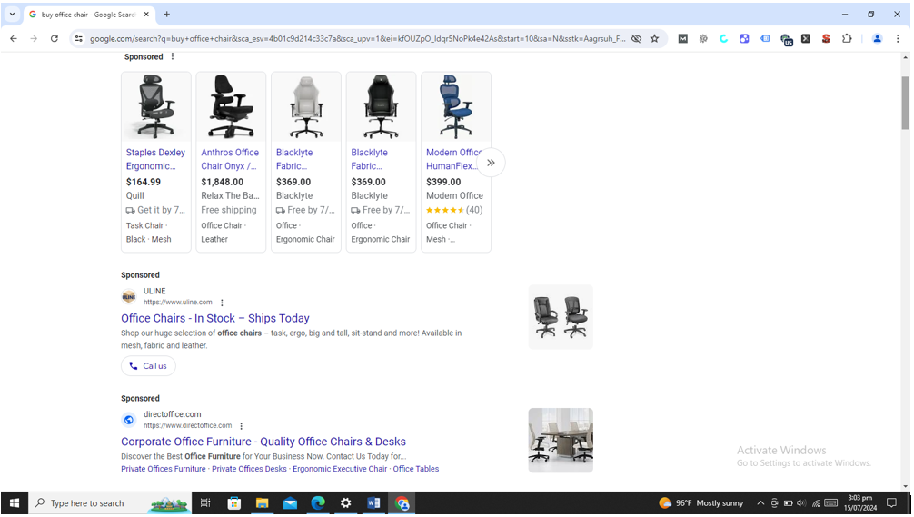The width and height of the screenshot is (914, 517).
Task: Open File Explorer from the taskbar
Action: point(262,503)
